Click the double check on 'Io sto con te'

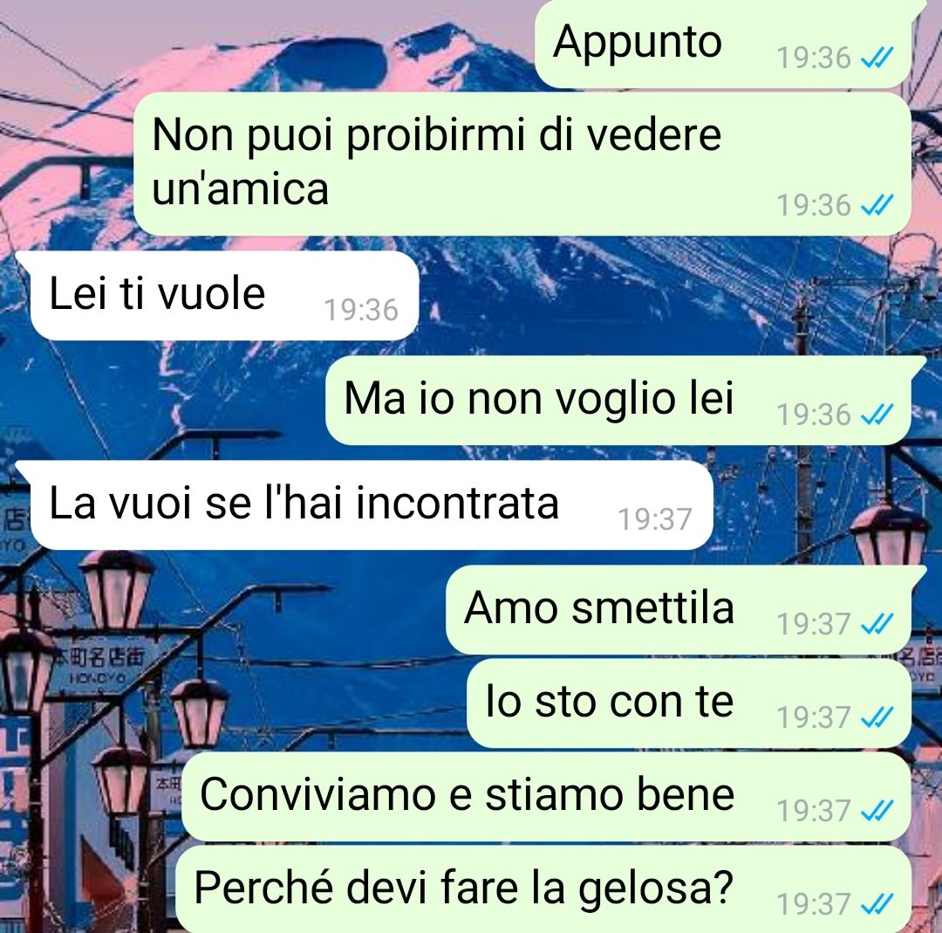point(877,717)
